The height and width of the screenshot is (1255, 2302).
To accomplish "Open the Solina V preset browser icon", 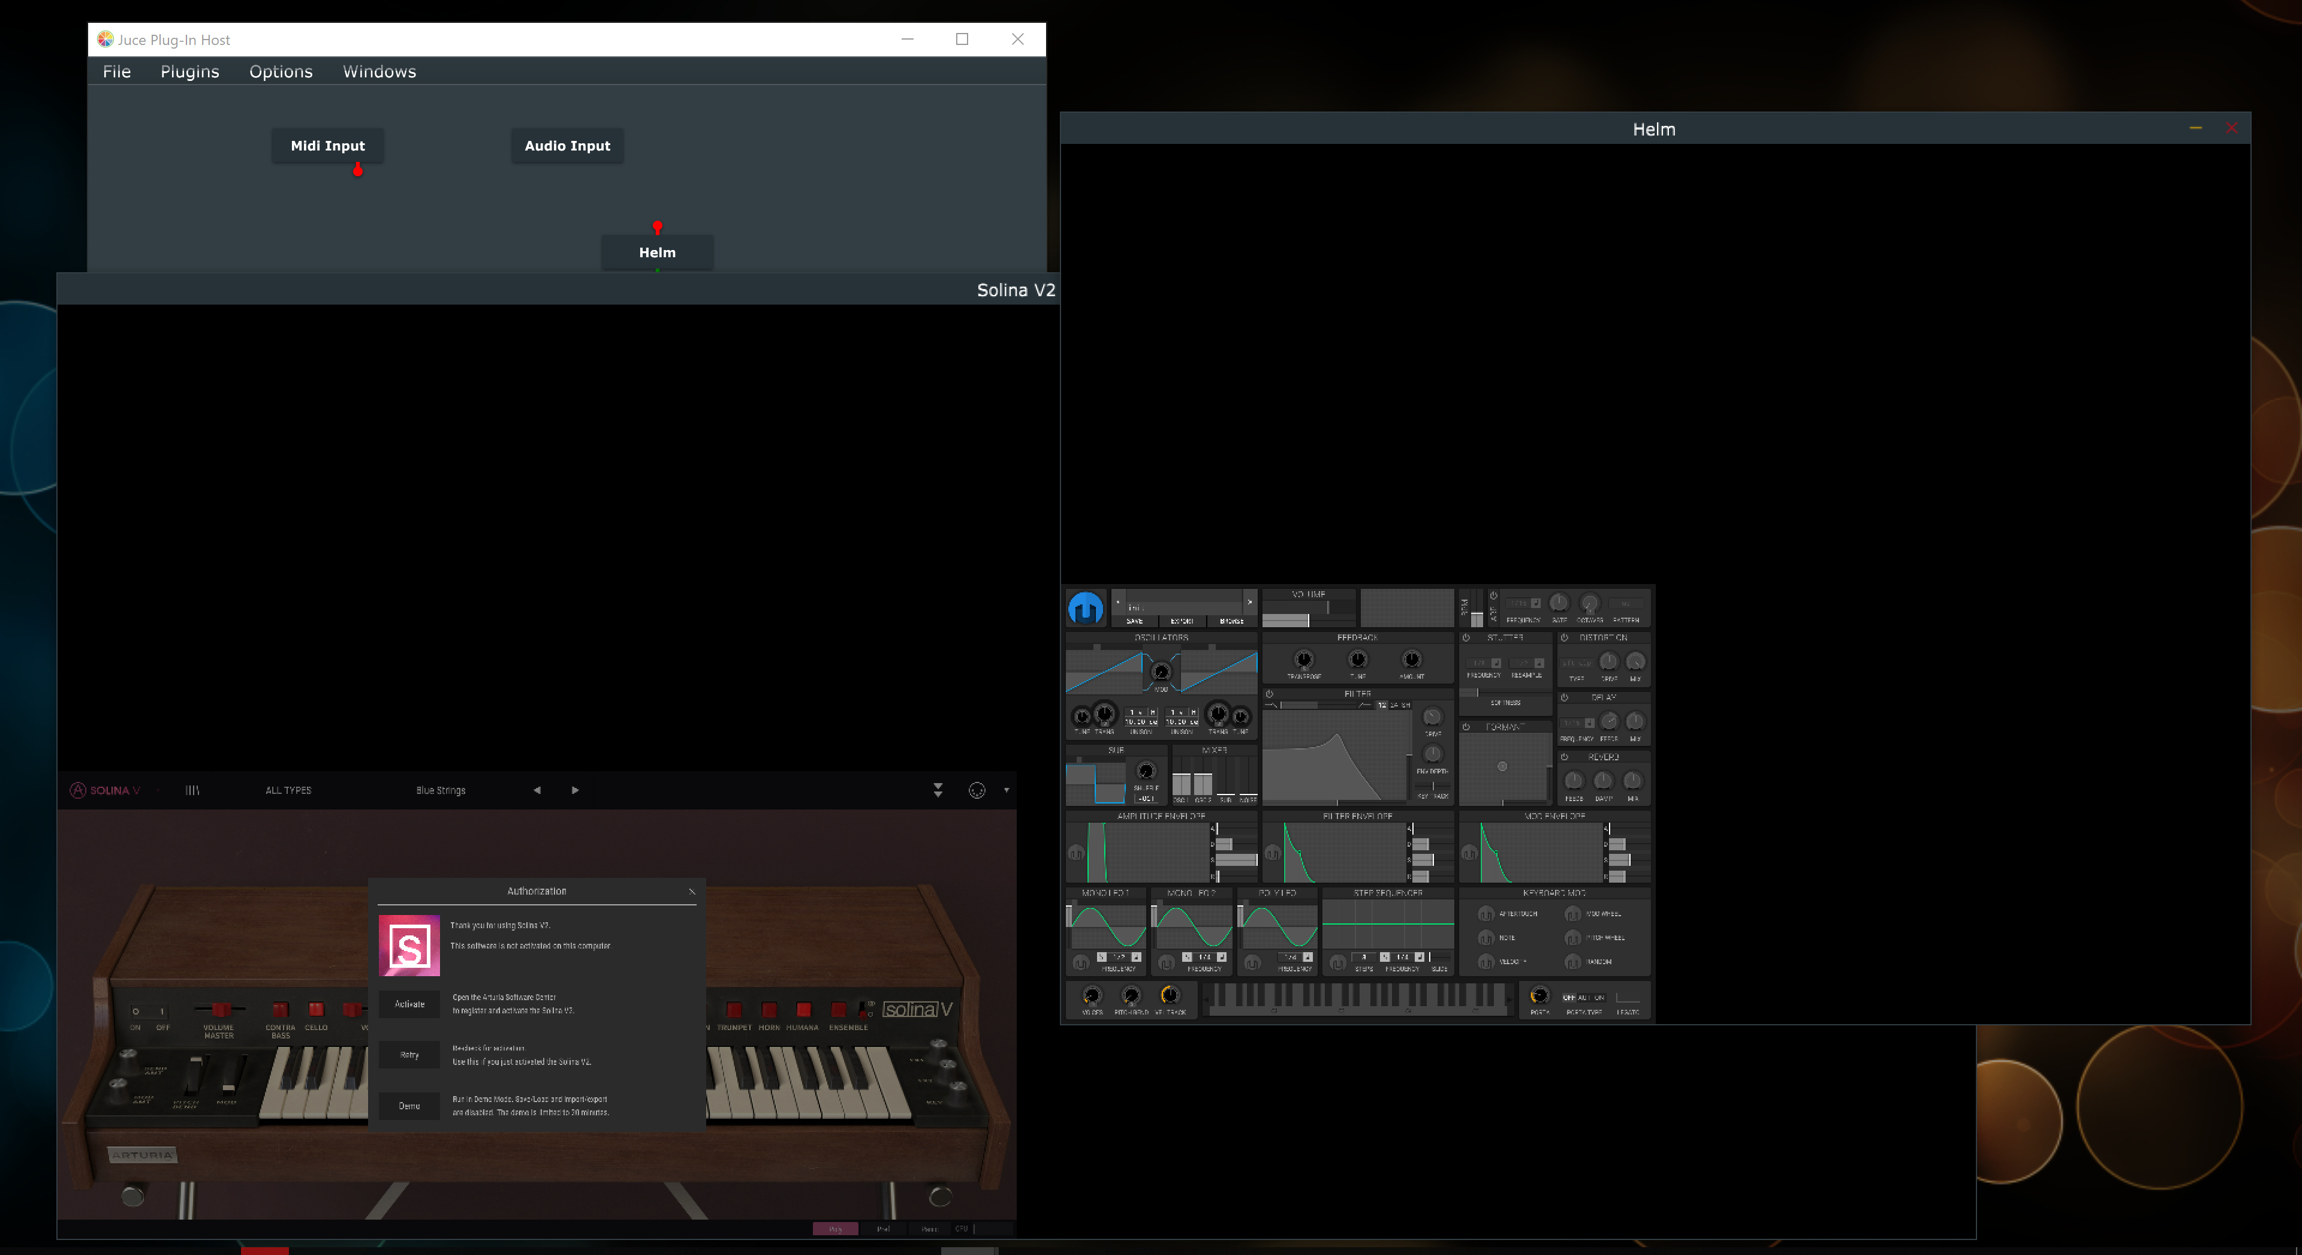I will tap(192, 790).
